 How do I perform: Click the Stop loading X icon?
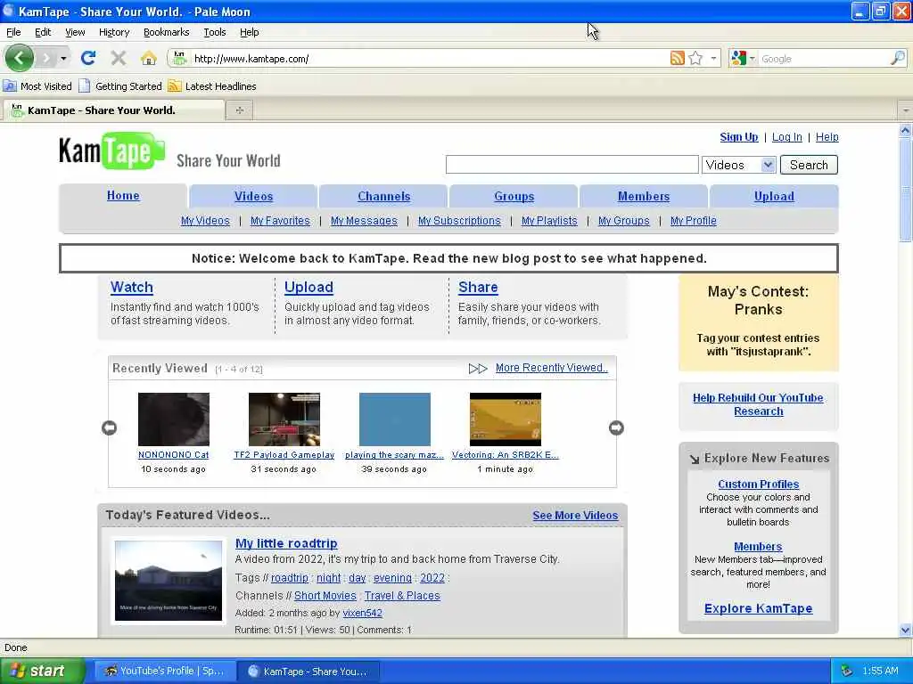(119, 58)
